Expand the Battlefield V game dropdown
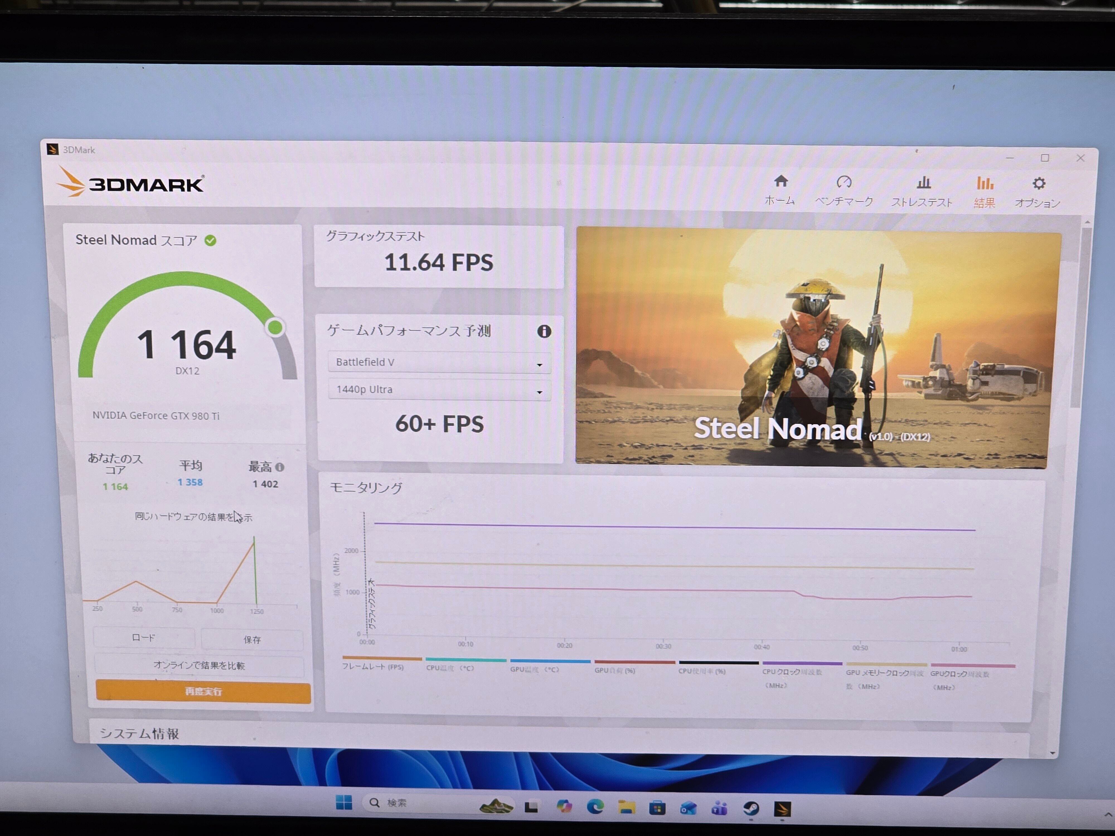1115x836 pixels. pyautogui.click(x=438, y=362)
